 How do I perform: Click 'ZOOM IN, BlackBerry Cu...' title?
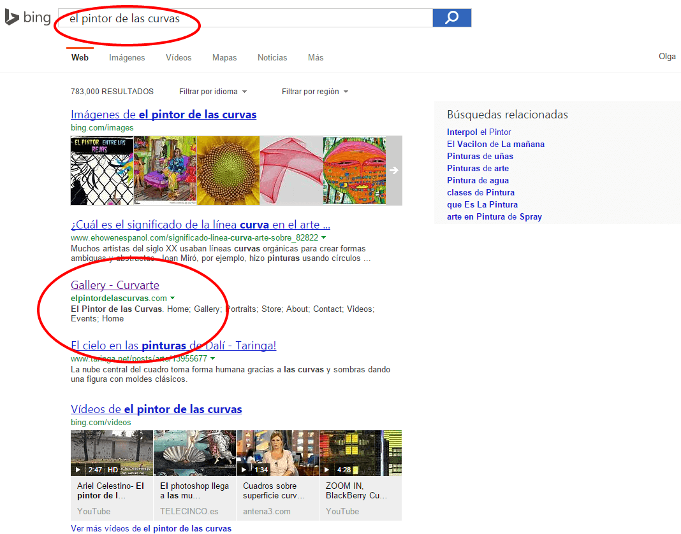356,491
